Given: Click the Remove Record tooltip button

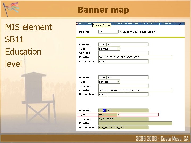Looking at the screenshot, I should click(x=102, y=25).
